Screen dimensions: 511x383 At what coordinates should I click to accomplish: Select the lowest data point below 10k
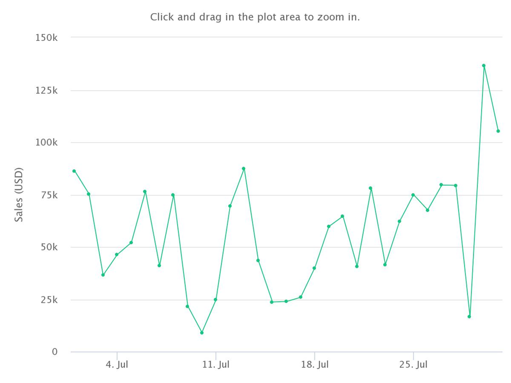point(202,333)
